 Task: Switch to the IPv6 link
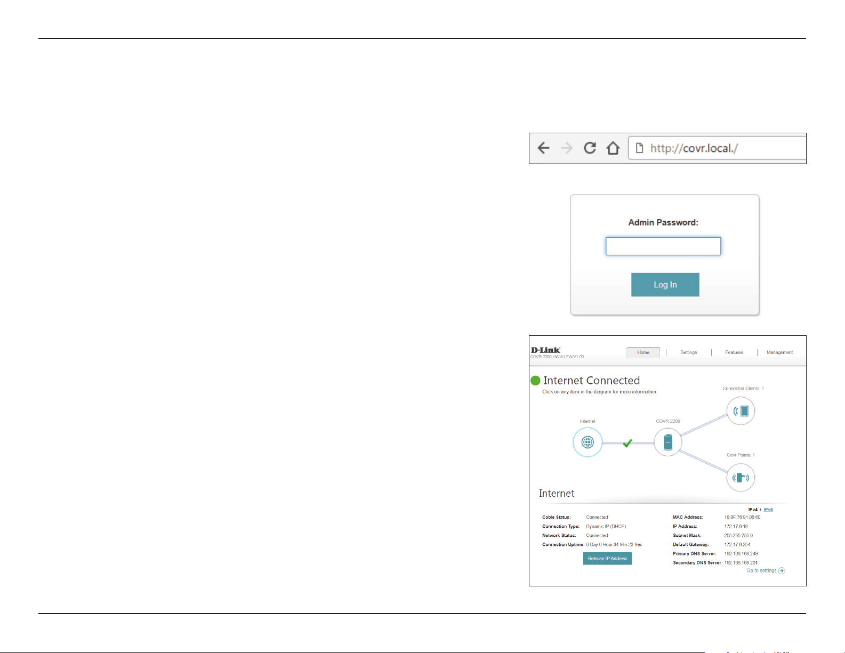pos(768,510)
